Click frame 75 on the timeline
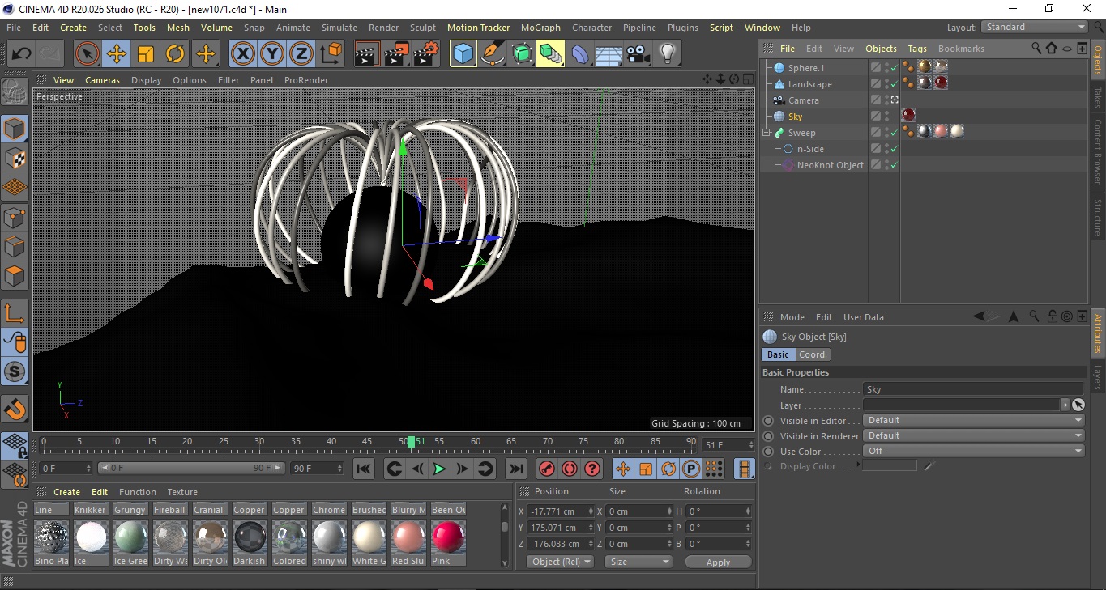 pyautogui.click(x=583, y=442)
